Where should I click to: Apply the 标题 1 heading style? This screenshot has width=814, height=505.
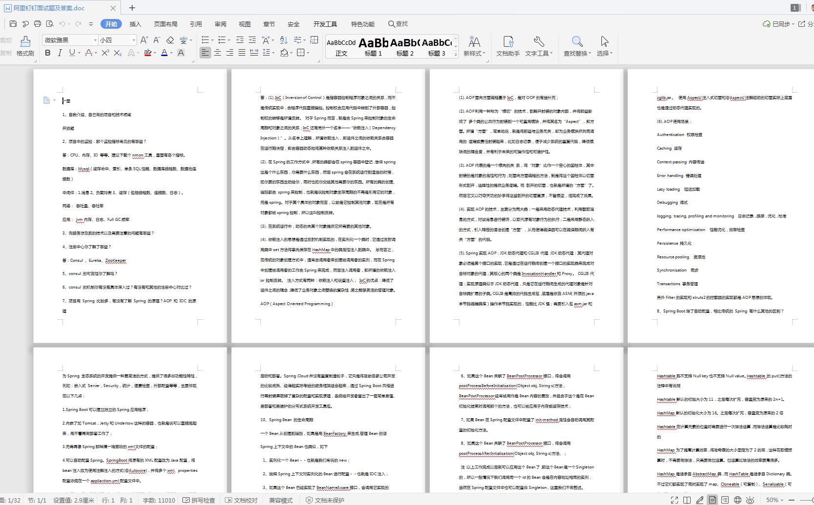(x=373, y=47)
